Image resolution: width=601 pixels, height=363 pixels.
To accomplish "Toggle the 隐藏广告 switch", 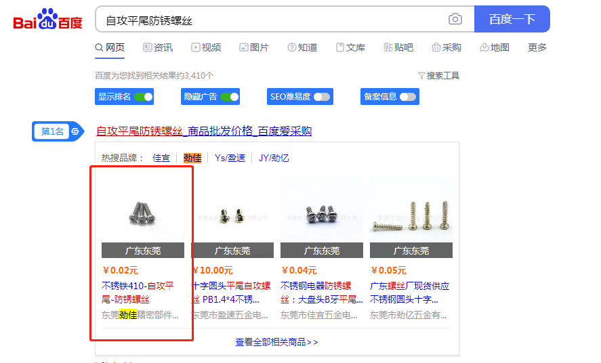I will [230, 96].
